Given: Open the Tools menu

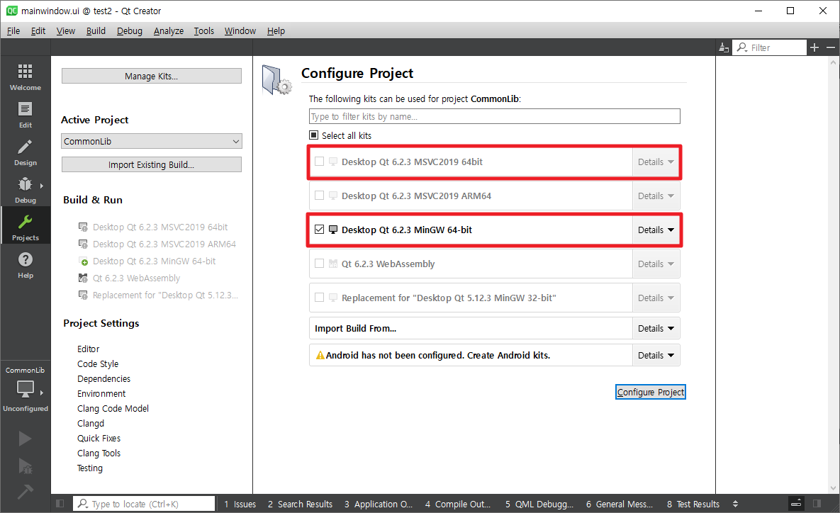Looking at the screenshot, I should pos(203,31).
